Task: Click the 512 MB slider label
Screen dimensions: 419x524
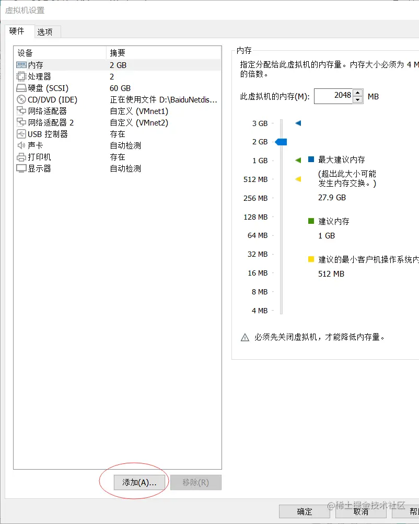Action: pyautogui.click(x=255, y=179)
